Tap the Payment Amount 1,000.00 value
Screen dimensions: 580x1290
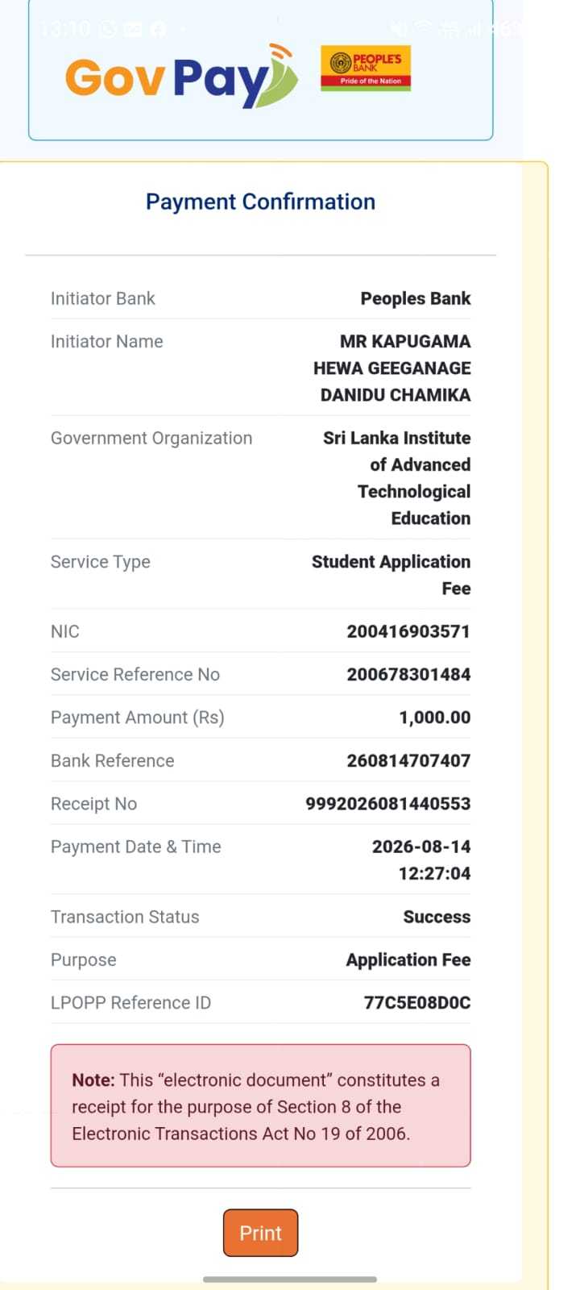tap(435, 717)
